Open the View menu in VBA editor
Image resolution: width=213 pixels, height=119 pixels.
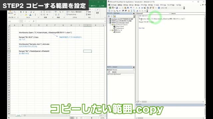point(125,5)
